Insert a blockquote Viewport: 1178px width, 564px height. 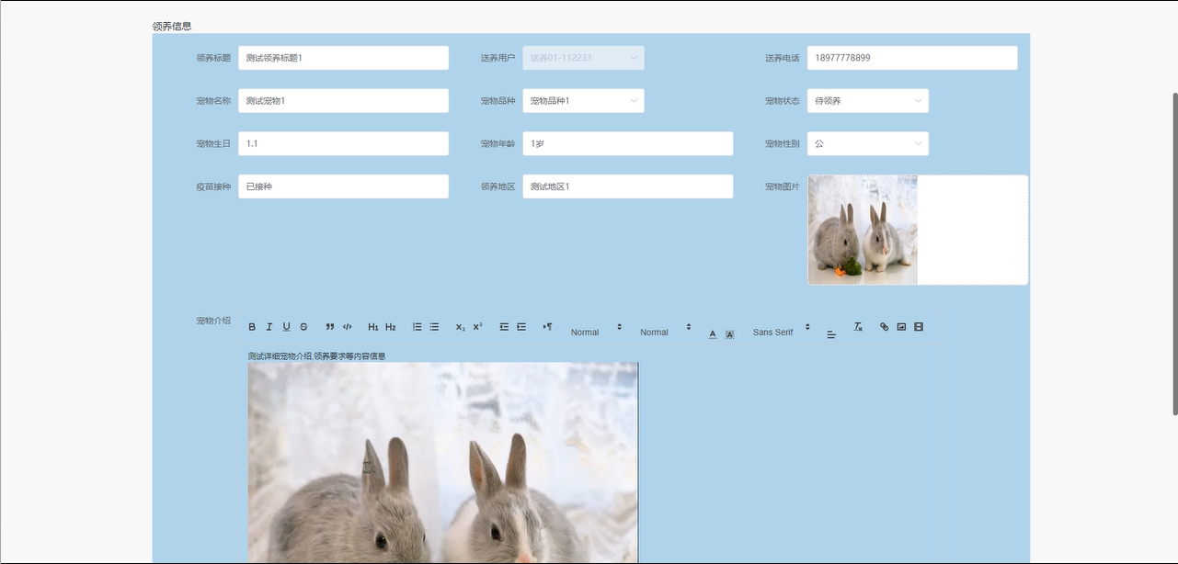coord(330,327)
